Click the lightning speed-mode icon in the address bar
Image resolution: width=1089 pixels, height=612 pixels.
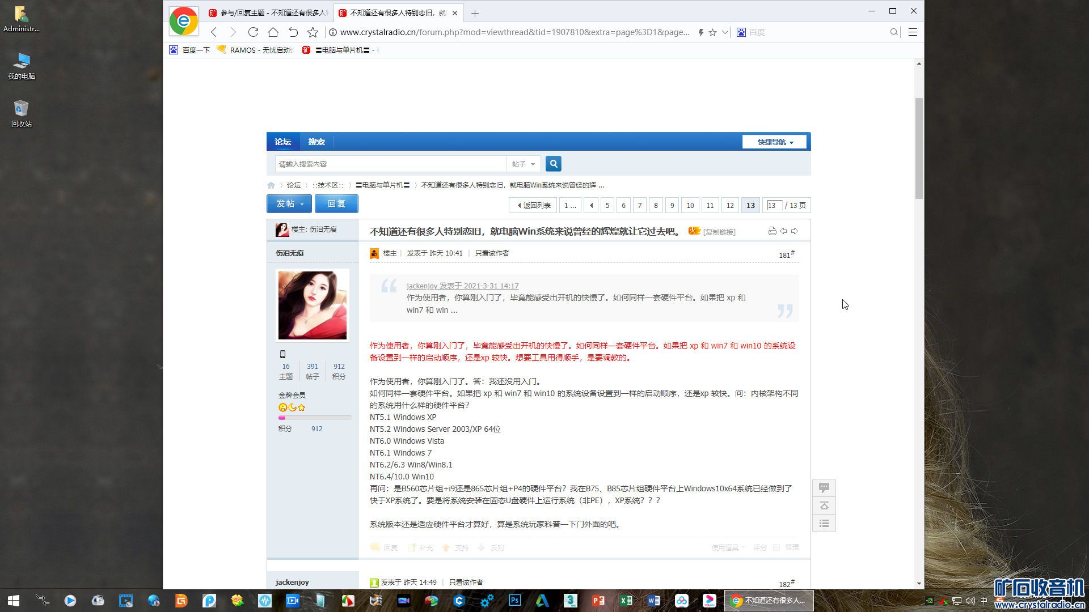[x=701, y=32]
